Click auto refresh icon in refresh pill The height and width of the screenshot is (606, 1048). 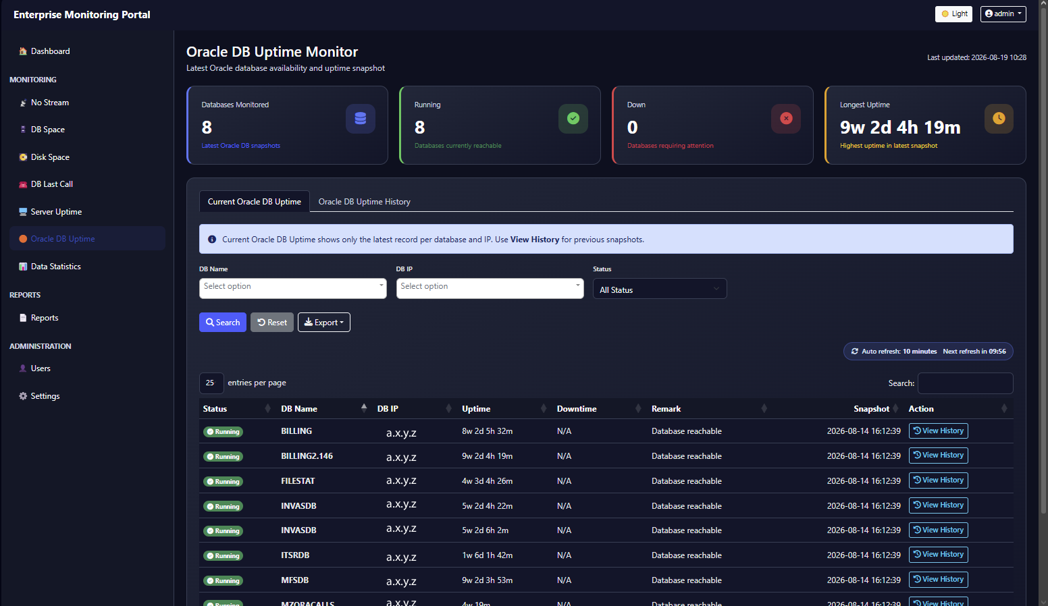tap(855, 352)
